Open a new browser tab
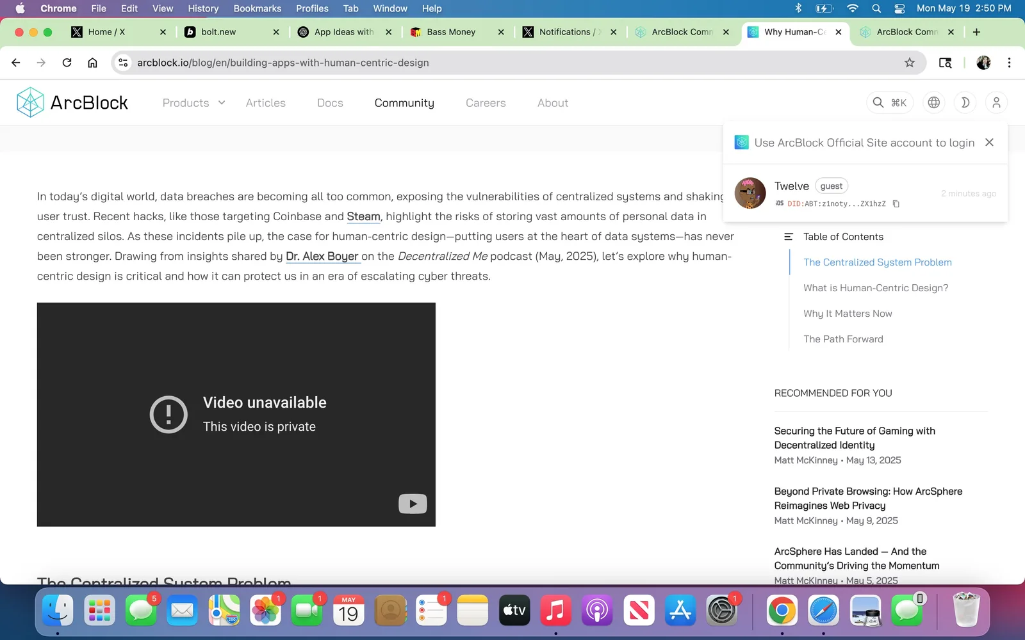The width and height of the screenshot is (1025, 640). pyautogui.click(x=976, y=32)
